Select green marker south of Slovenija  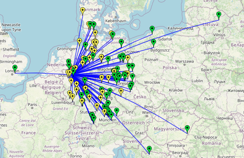coord(149,149)
